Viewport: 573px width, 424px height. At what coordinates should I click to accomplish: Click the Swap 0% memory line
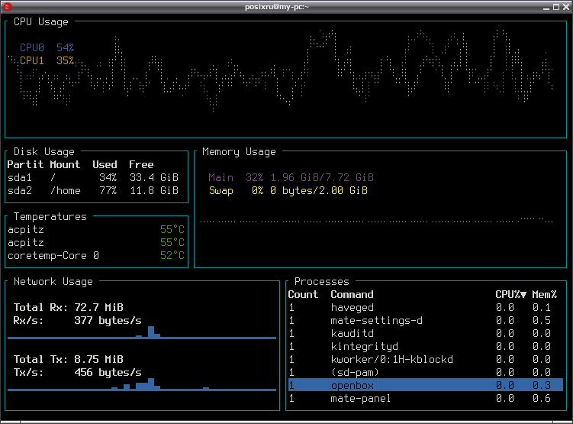288,190
